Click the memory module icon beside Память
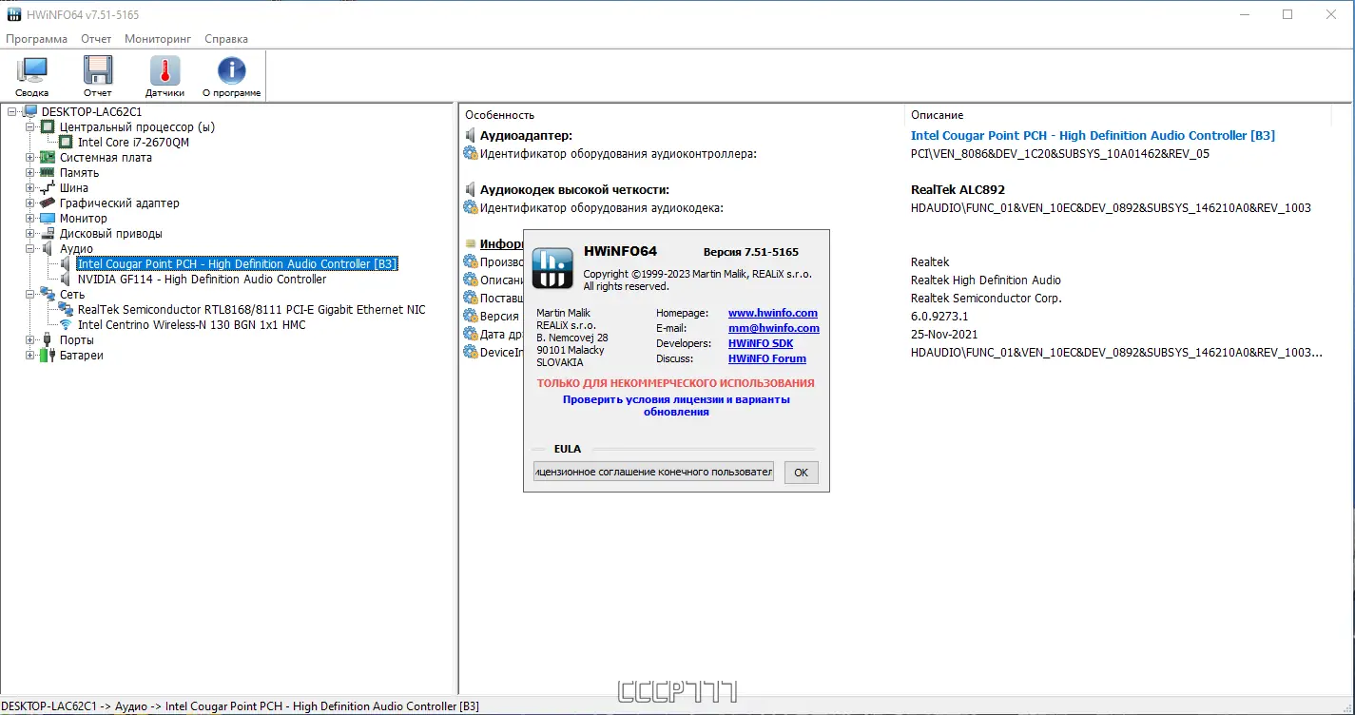Image resolution: width=1355 pixels, height=715 pixels. (x=48, y=173)
